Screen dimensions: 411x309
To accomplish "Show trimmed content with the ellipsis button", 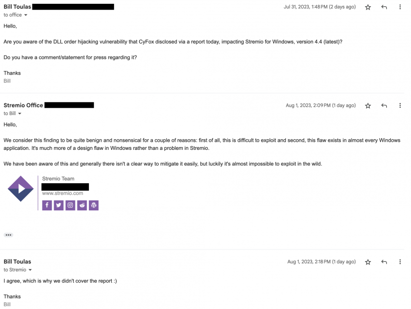I will click(8, 235).
